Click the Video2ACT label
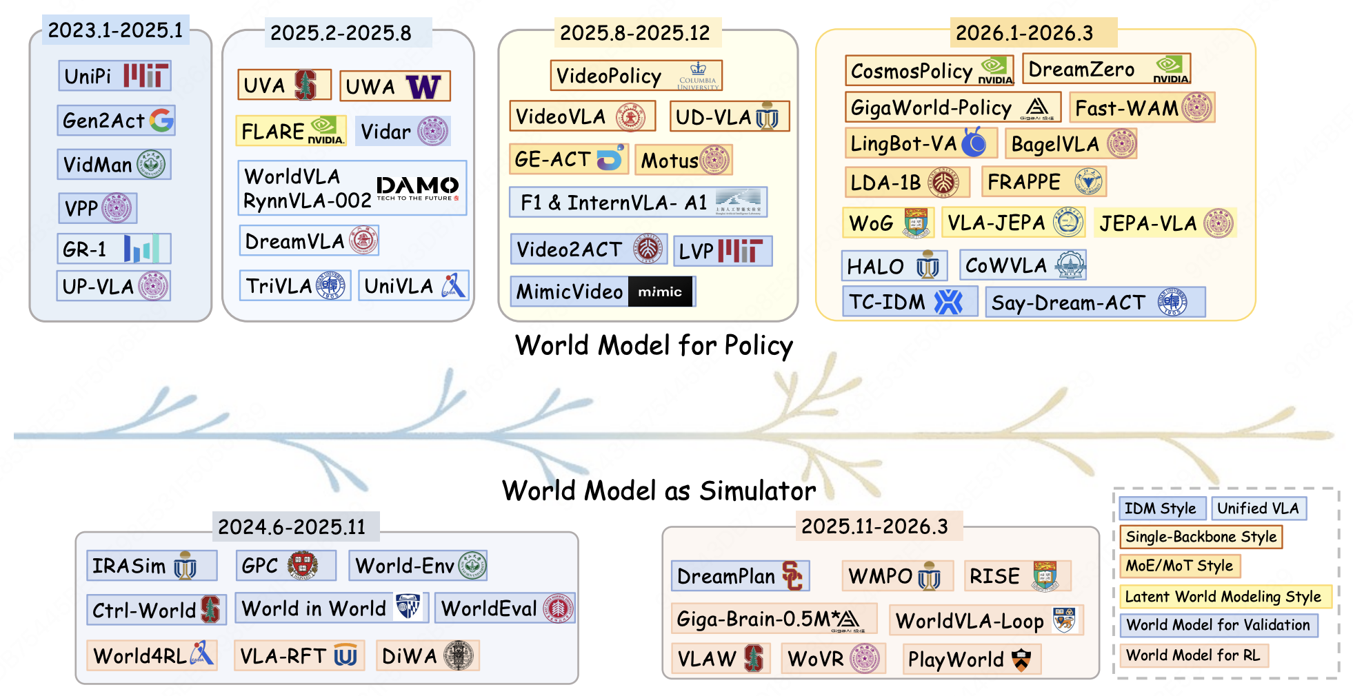1353x696 pixels. [x=570, y=249]
